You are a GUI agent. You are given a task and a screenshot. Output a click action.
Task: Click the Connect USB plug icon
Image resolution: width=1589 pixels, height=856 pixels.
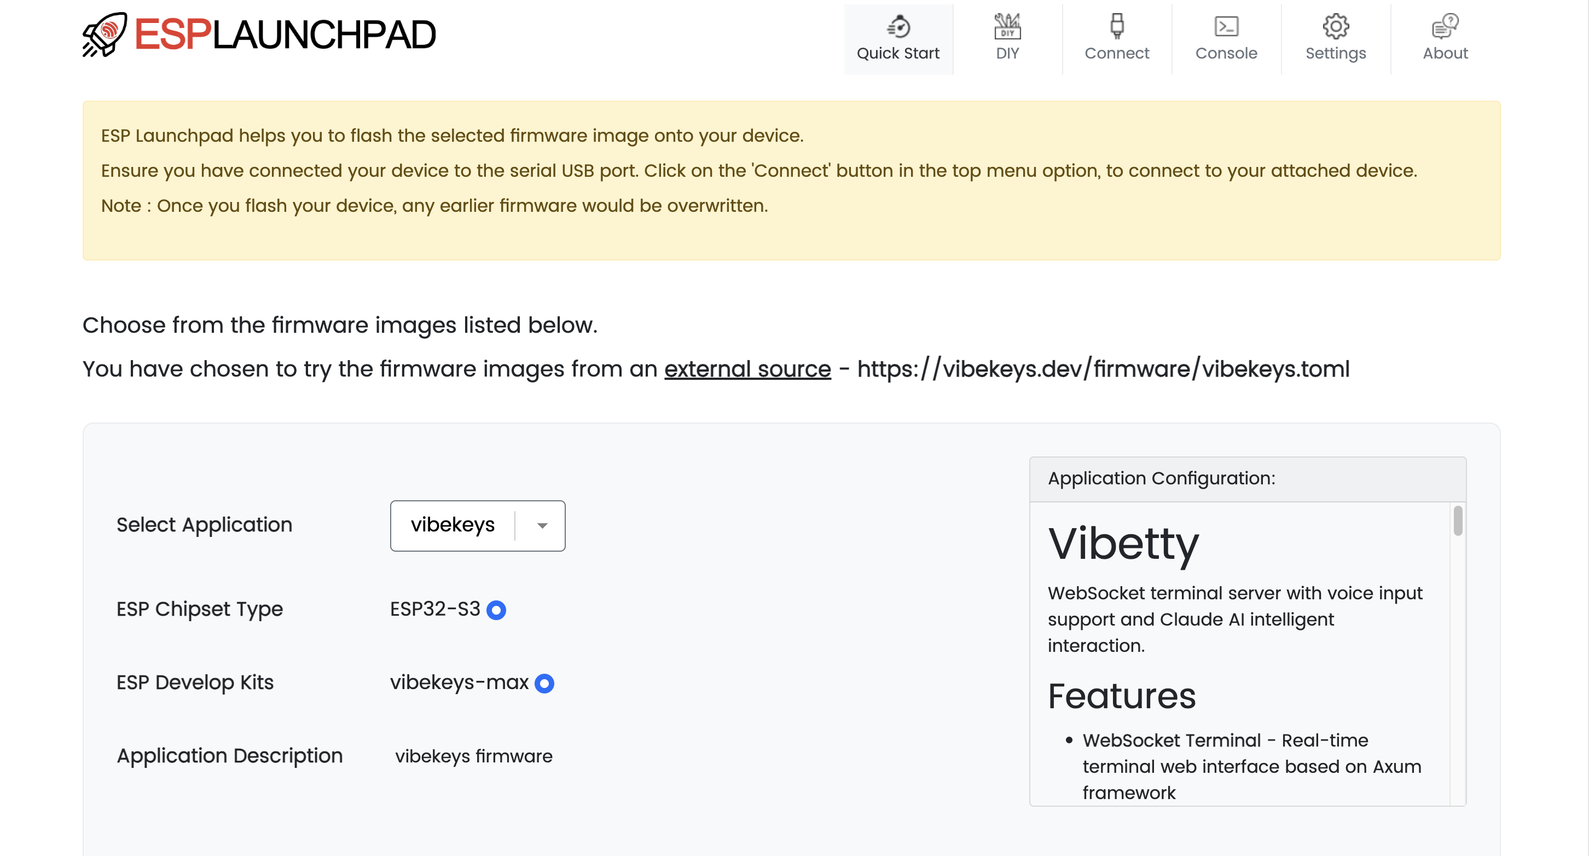[1116, 26]
